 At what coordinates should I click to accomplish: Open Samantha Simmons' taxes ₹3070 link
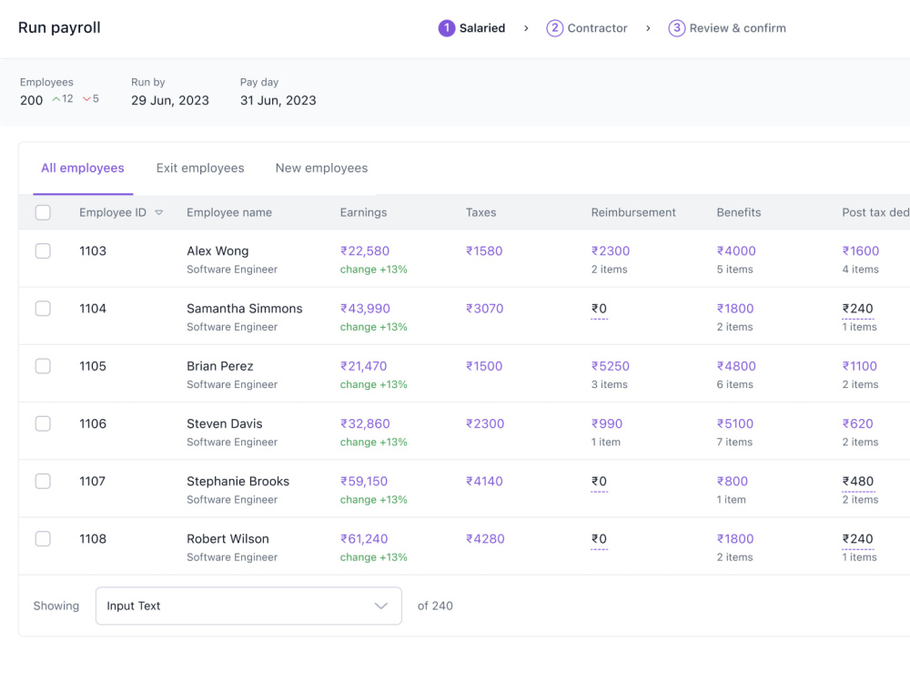tap(485, 309)
